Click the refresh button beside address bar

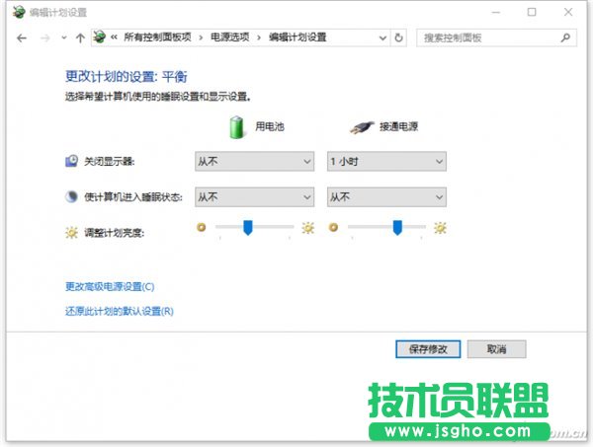pos(399,37)
